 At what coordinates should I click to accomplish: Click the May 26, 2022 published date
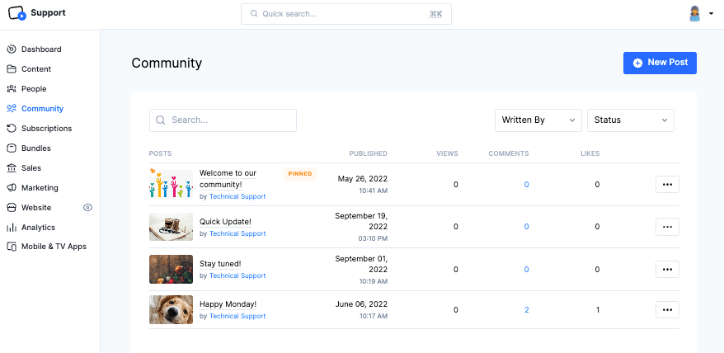point(363,179)
